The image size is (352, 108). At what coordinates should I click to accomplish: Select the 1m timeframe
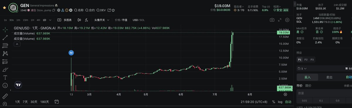18,20
